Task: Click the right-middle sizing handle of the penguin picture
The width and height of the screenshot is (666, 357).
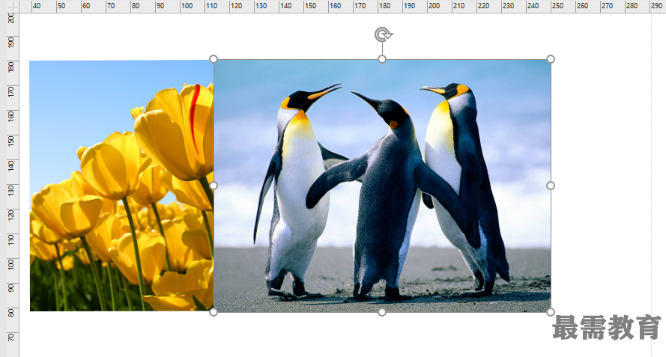Action: click(x=551, y=186)
